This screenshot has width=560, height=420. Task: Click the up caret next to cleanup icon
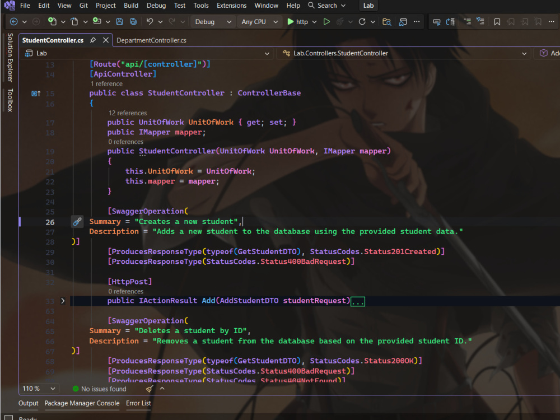[162, 389]
